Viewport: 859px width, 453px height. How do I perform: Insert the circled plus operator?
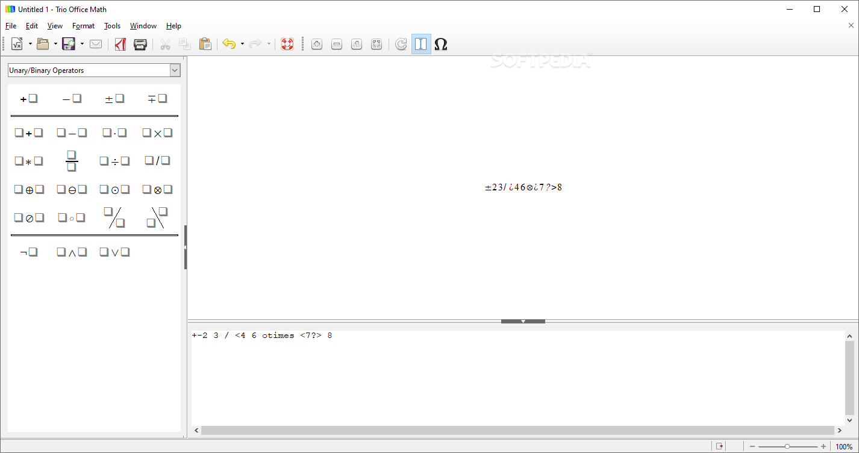[x=29, y=190]
